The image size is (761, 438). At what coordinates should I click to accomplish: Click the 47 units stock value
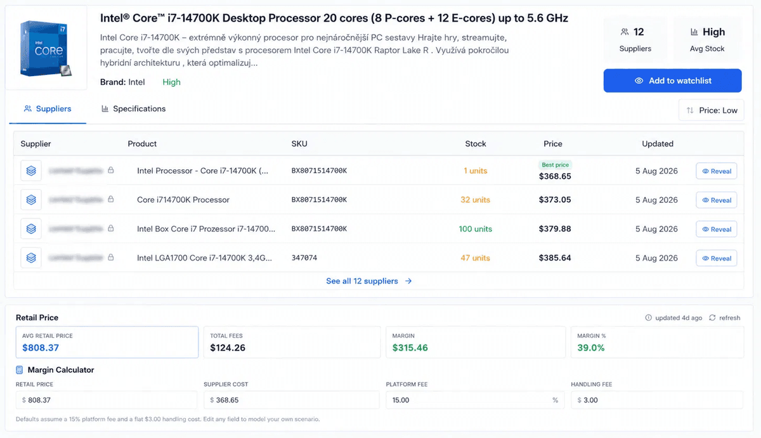click(x=476, y=258)
